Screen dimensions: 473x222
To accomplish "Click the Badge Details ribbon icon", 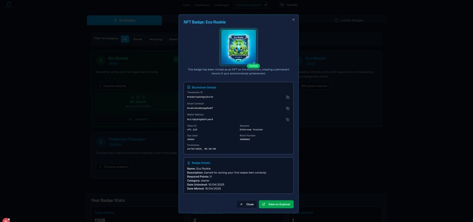I will pyautogui.click(x=189, y=163).
